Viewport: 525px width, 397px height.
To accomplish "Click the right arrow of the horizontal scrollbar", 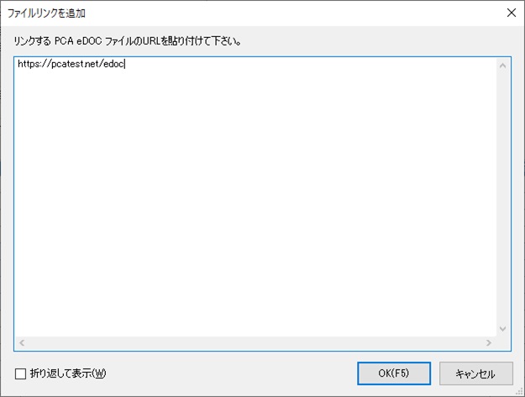I will (x=489, y=342).
